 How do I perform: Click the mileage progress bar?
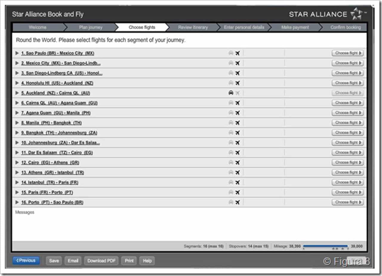pyautogui.click(x=326, y=247)
